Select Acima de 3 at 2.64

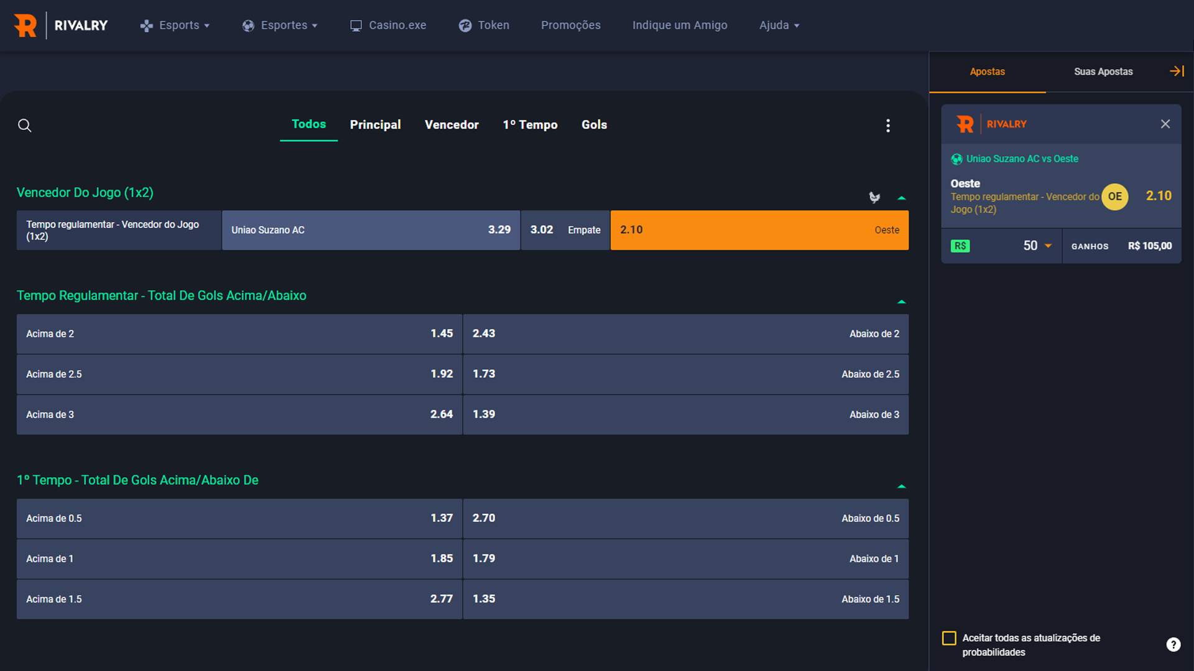[x=239, y=414]
